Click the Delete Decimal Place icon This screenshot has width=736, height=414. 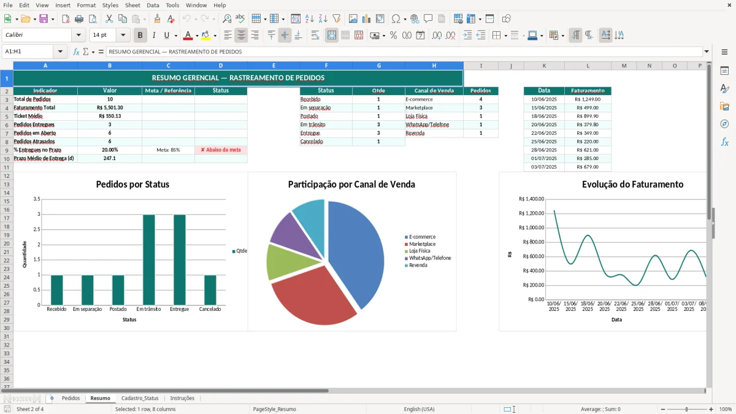450,36
